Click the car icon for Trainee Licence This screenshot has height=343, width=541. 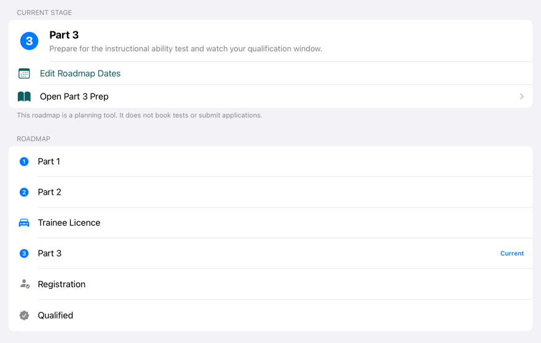tap(24, 223)
